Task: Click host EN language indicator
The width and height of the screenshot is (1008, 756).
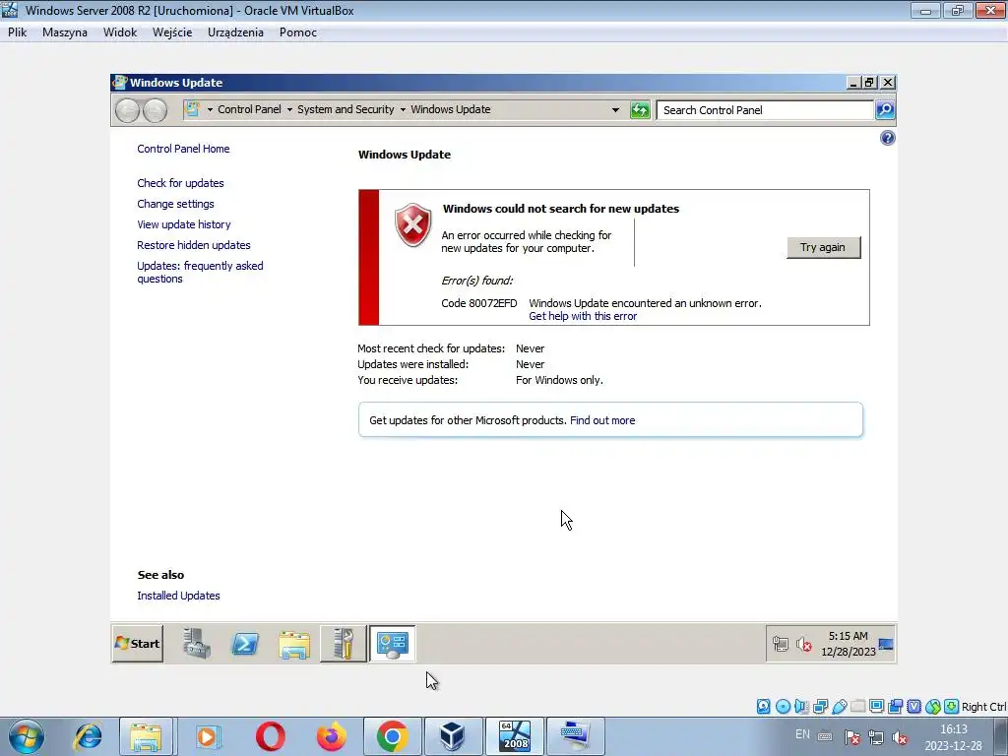Action: point(802,734)
